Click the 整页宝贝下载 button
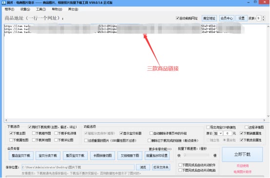Image resolution: width=270 pixels, height=178 pixels. point(75,156)
